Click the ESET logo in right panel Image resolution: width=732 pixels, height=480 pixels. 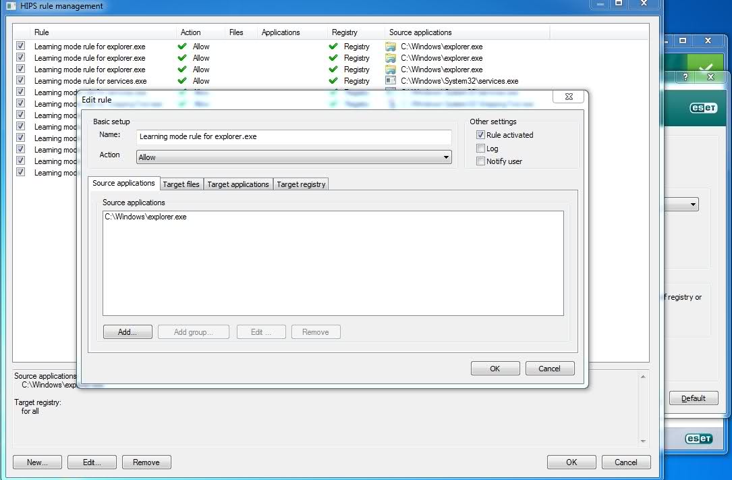pyautogui.click(x=703, y=108)
